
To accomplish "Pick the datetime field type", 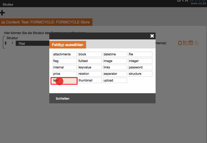I will pyautogui.click(x=115, y=54).
